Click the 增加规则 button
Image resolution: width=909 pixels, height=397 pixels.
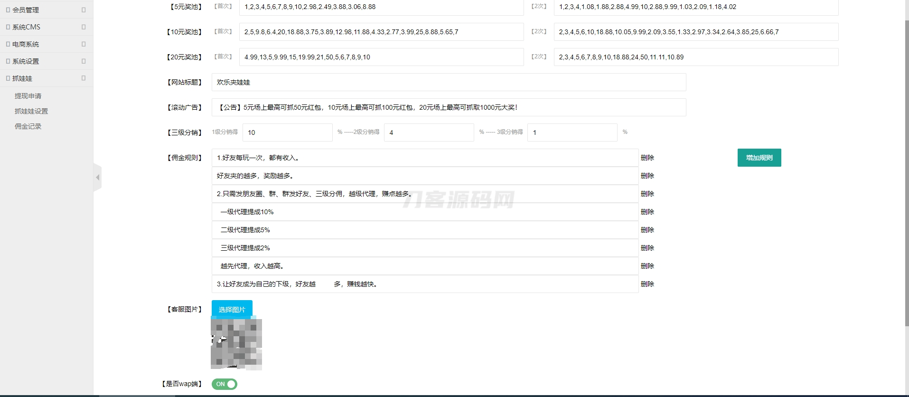click(x=759, y=158)
